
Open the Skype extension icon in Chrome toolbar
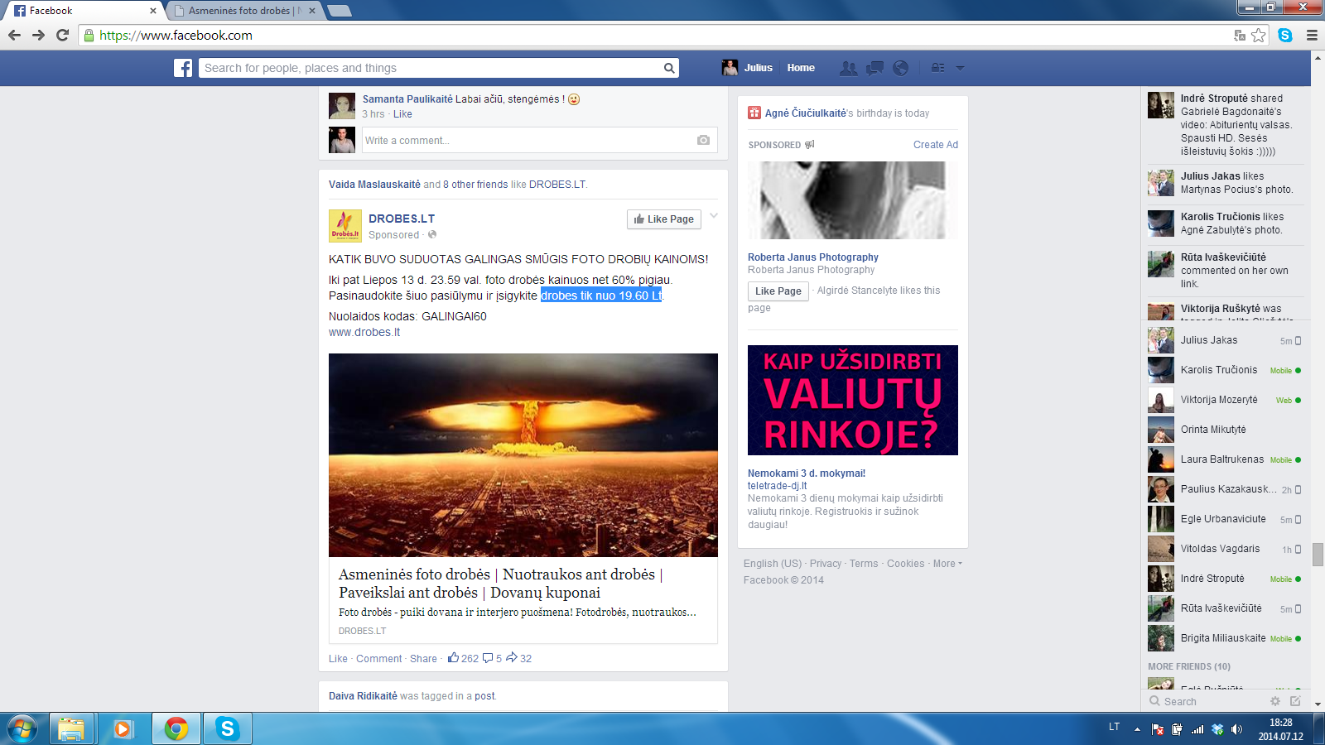click(1285, 35)
